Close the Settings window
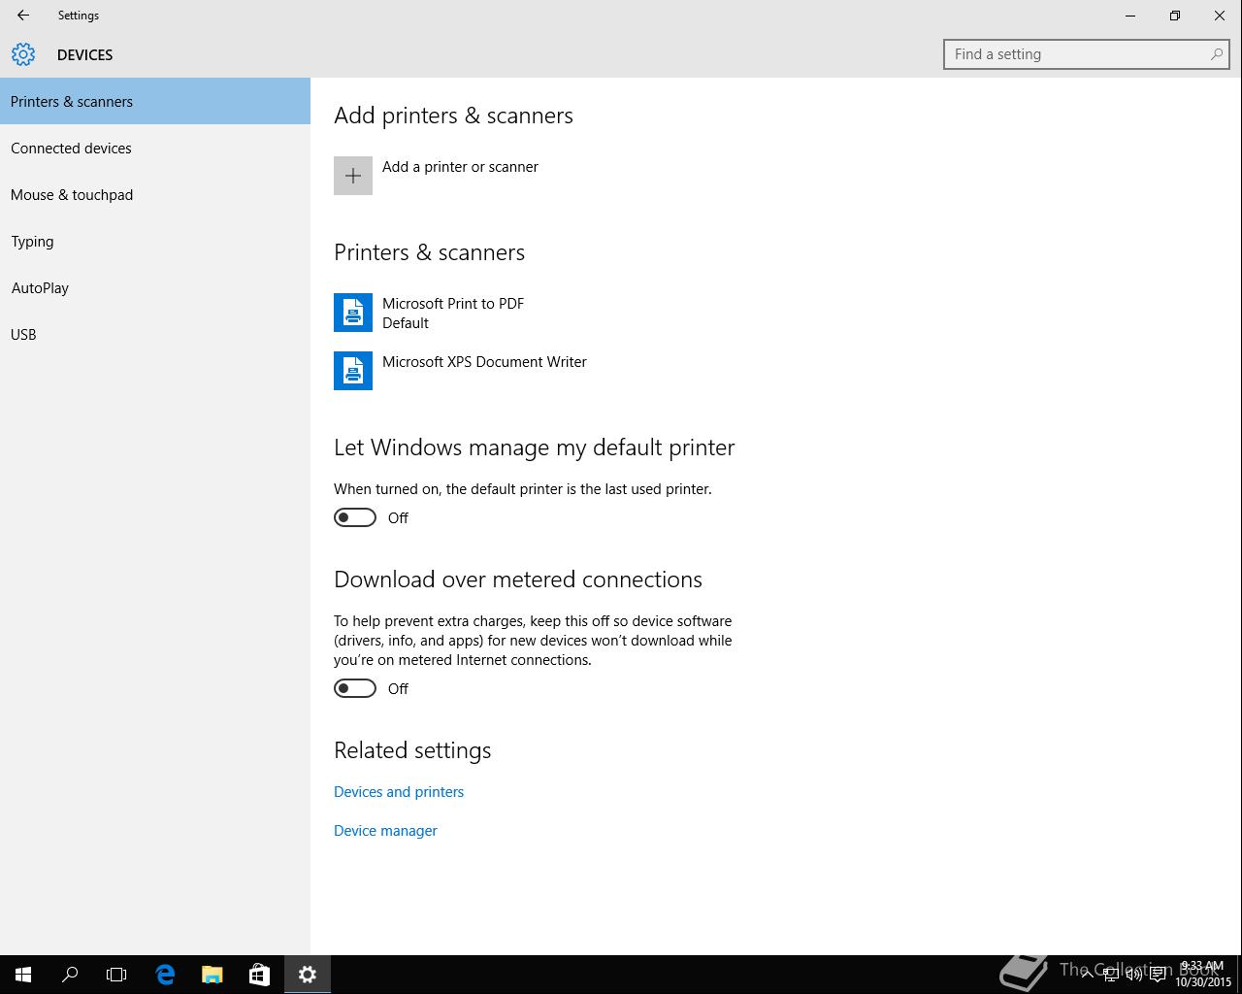 tap(1220, 16)
